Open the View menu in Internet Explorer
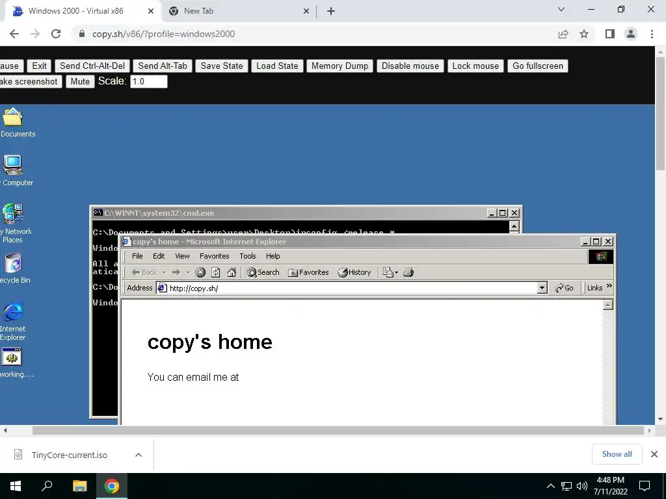 (182, 256)
